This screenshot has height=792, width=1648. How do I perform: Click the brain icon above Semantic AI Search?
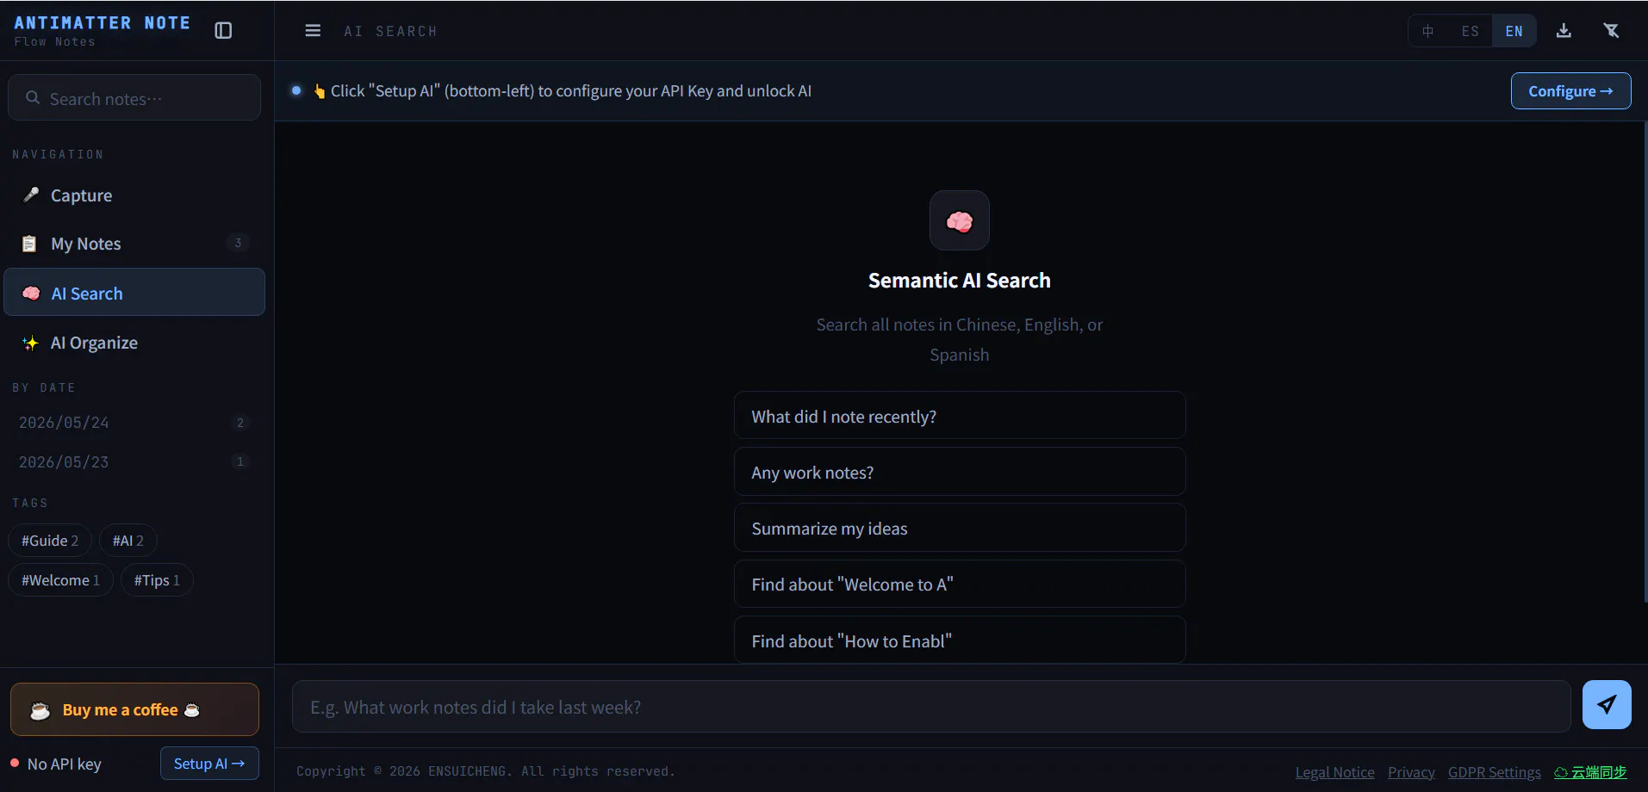click(x=959, y=221)
